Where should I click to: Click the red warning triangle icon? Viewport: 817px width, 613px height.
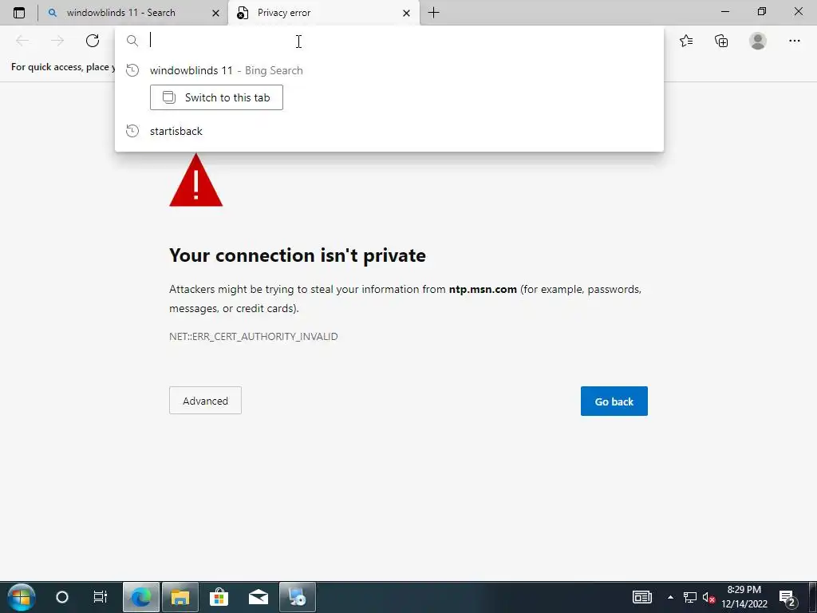pyautogui.click(x=196, y=180)
